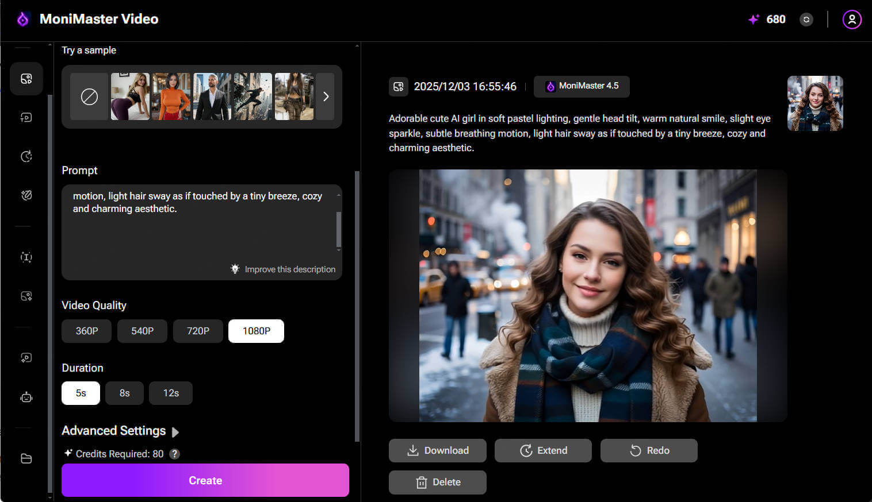Open the Credits Required help tooltip
The image size is (872, 502).
point(174,453)
